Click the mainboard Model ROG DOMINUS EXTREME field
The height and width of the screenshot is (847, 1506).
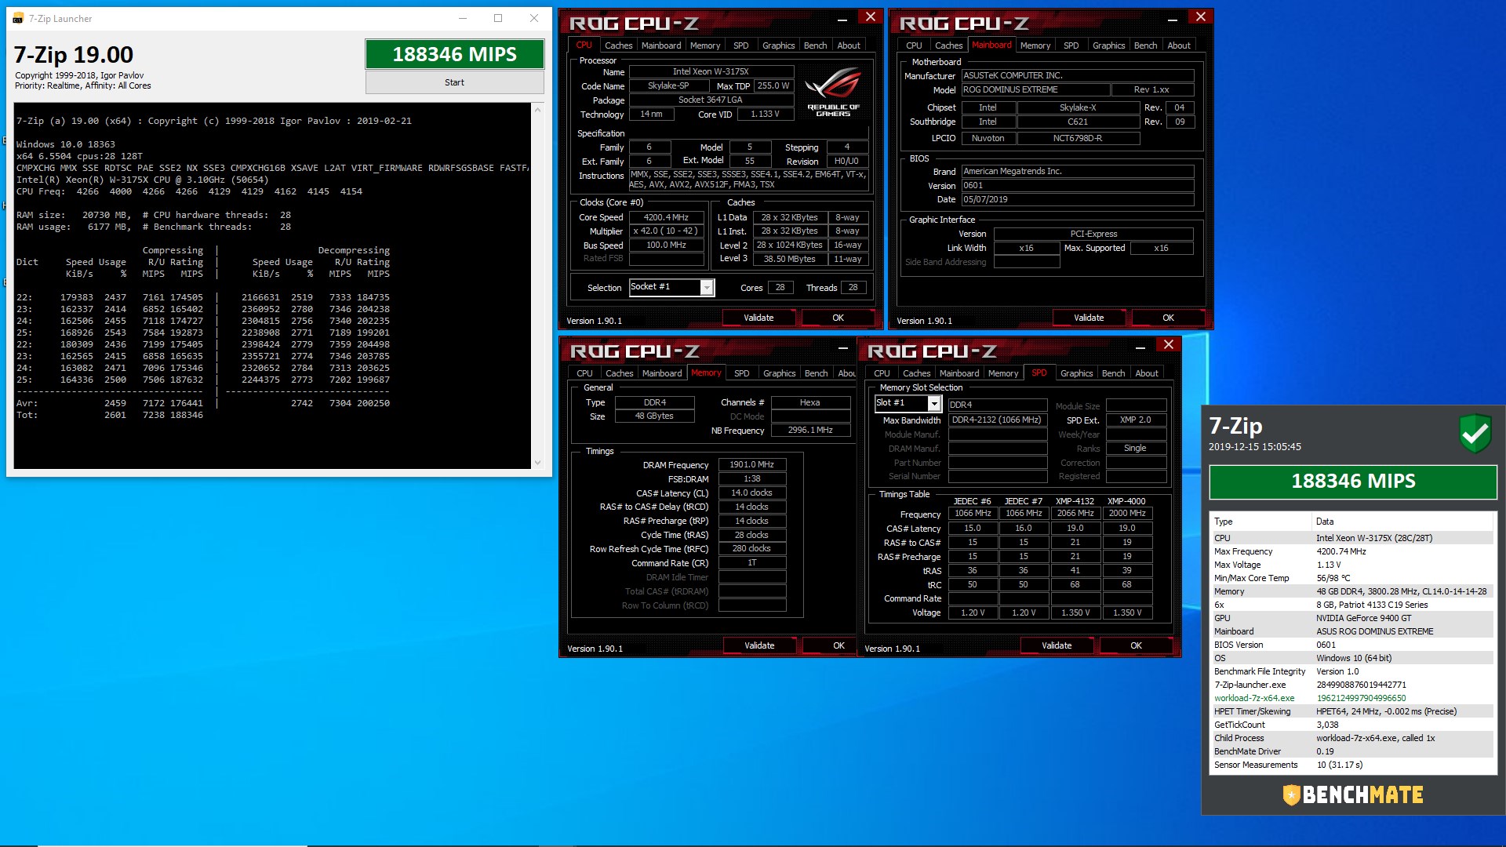pos(1035,90)
